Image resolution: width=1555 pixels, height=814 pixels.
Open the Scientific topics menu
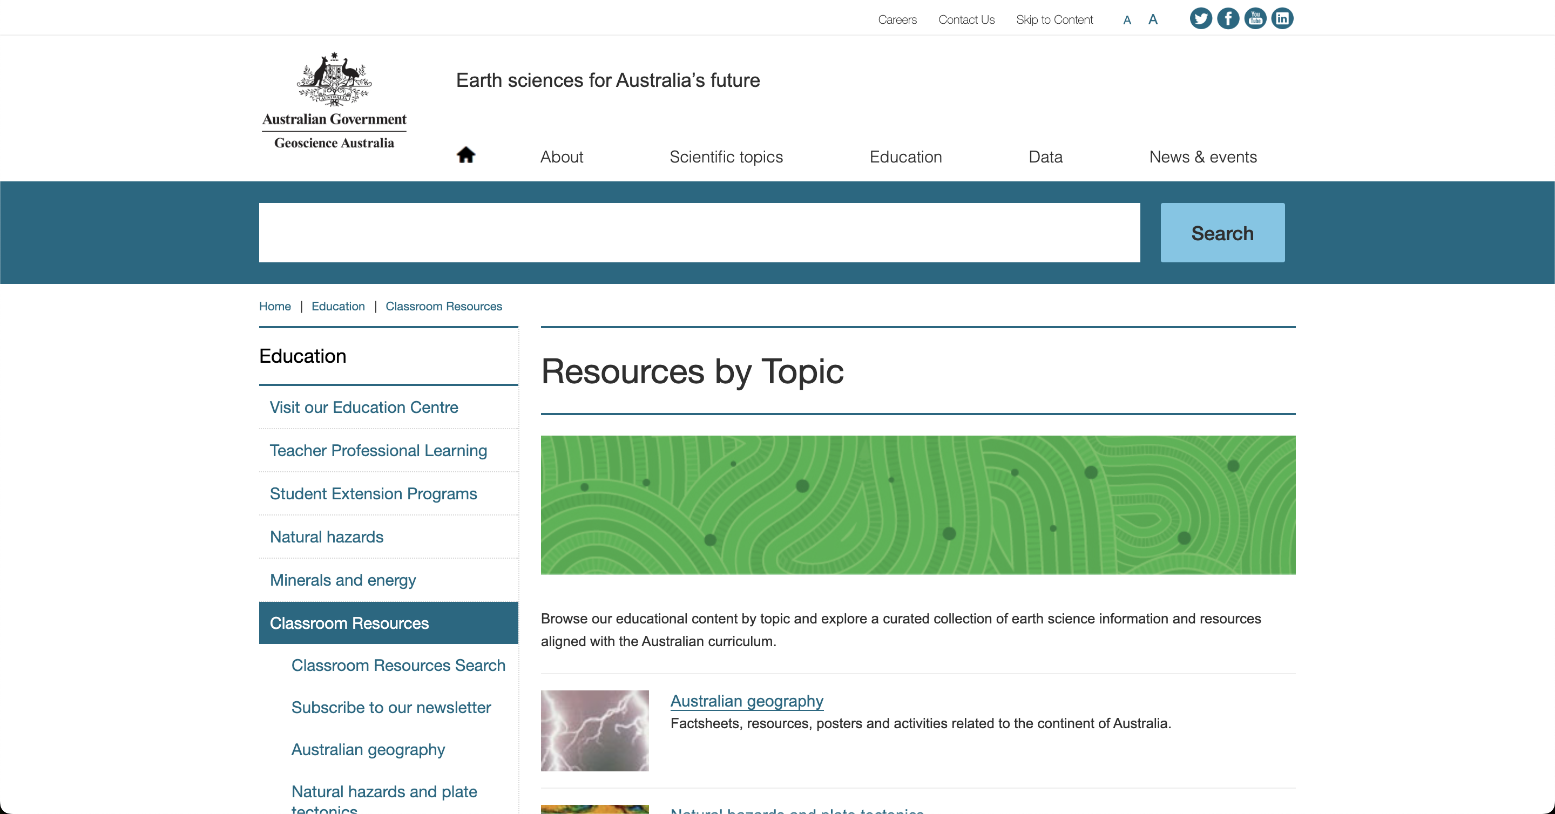(726, 157)
